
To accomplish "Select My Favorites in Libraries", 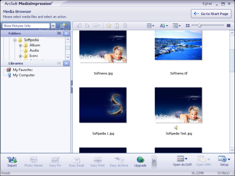I will (x=22, y=70).
